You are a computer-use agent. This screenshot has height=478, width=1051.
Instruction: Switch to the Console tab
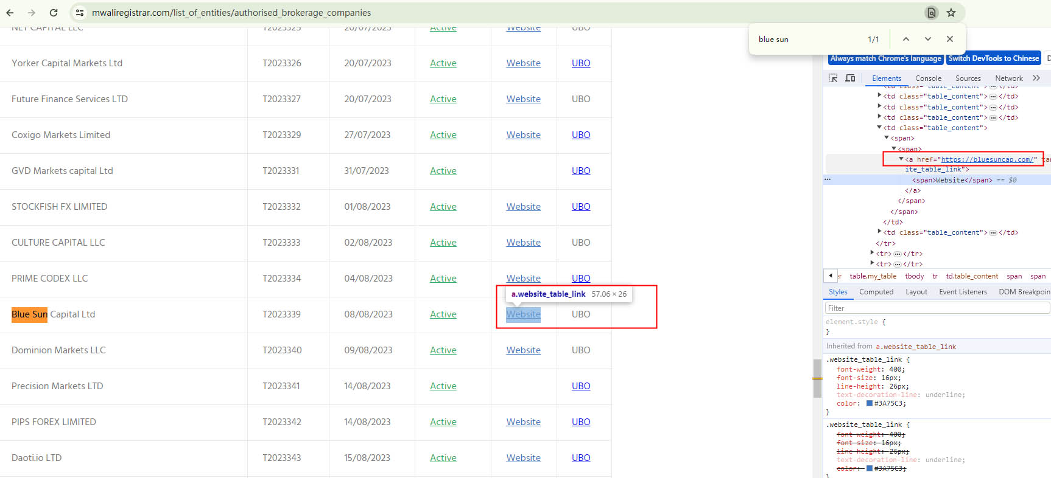coord(928,78)
